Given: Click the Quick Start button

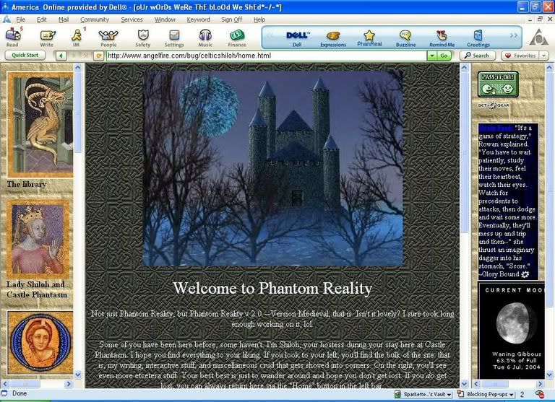Looking at the screenshot, I should [x=25, y=55].
